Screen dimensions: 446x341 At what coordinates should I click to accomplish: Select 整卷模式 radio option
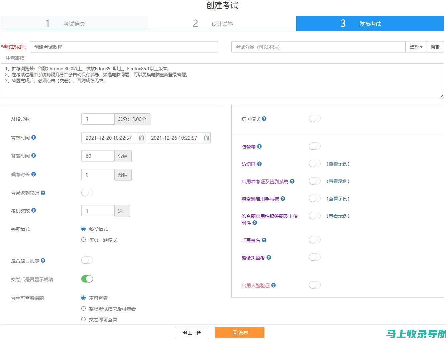[83, 229]
